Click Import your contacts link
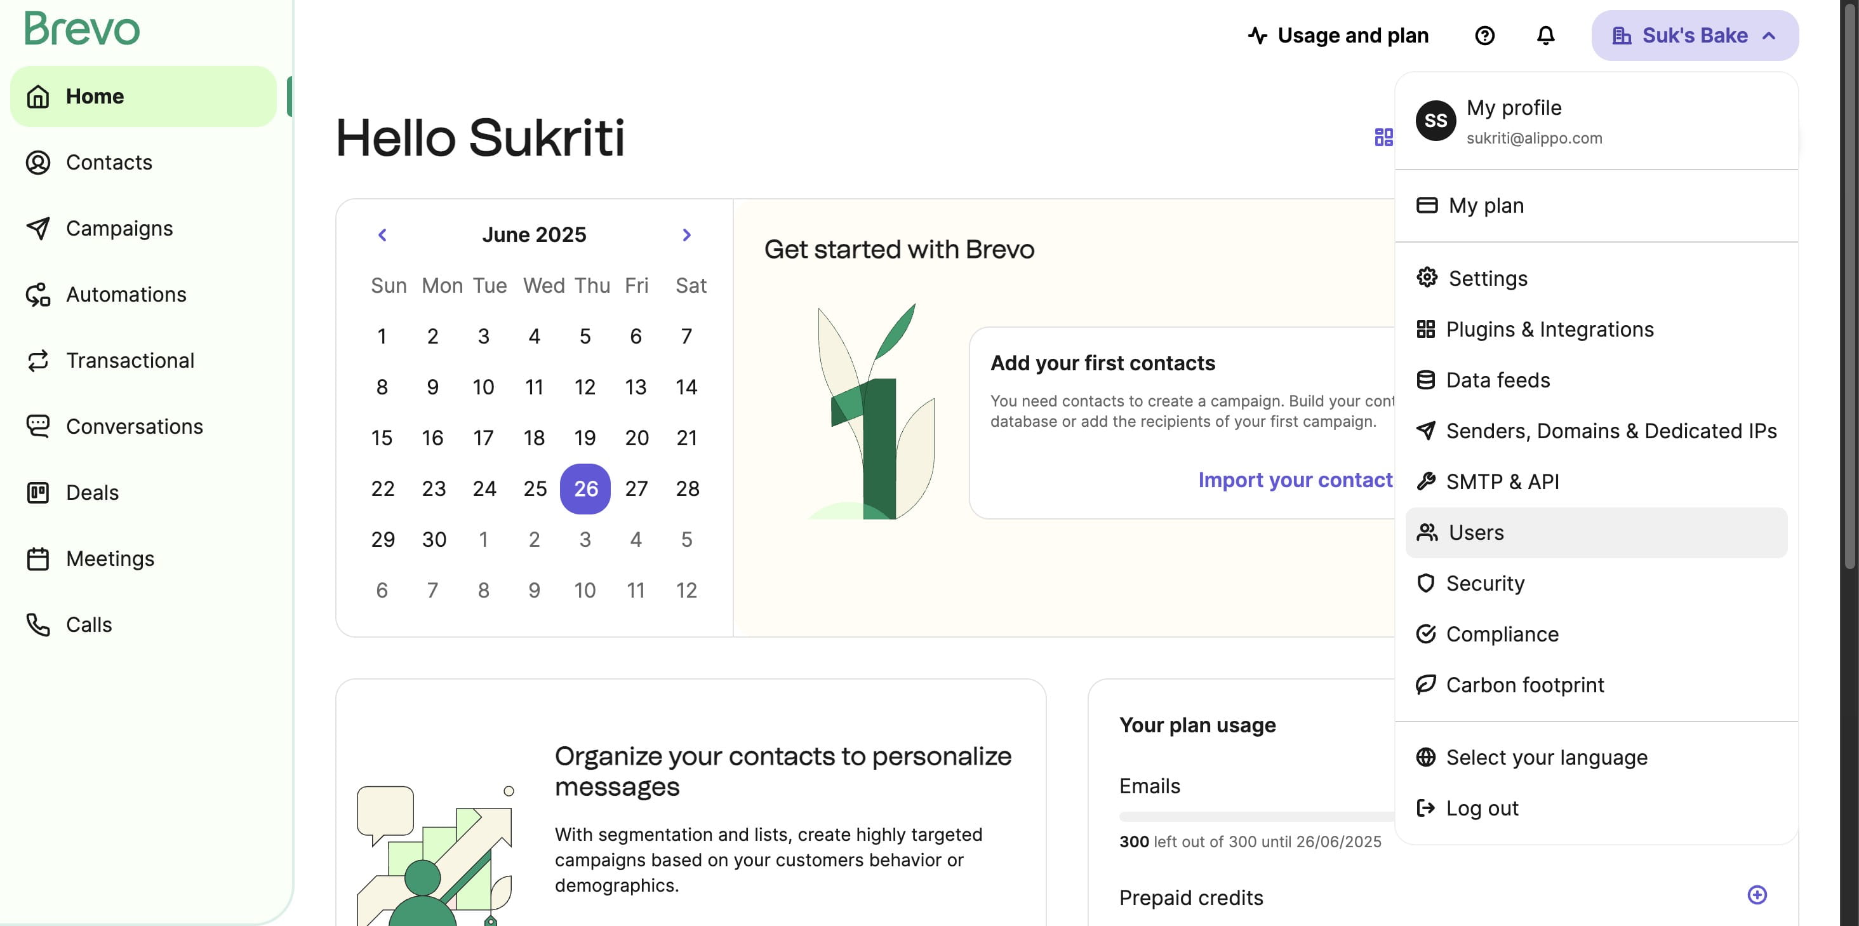The height and width of the screenshot is (926, 1859). coord(1295,480)
